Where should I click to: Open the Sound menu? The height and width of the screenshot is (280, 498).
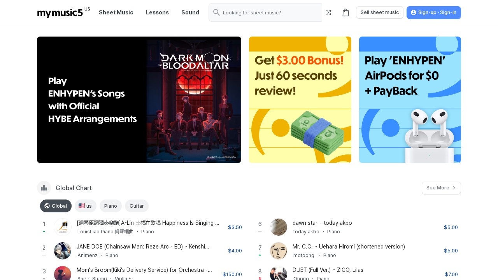(190, 12)
